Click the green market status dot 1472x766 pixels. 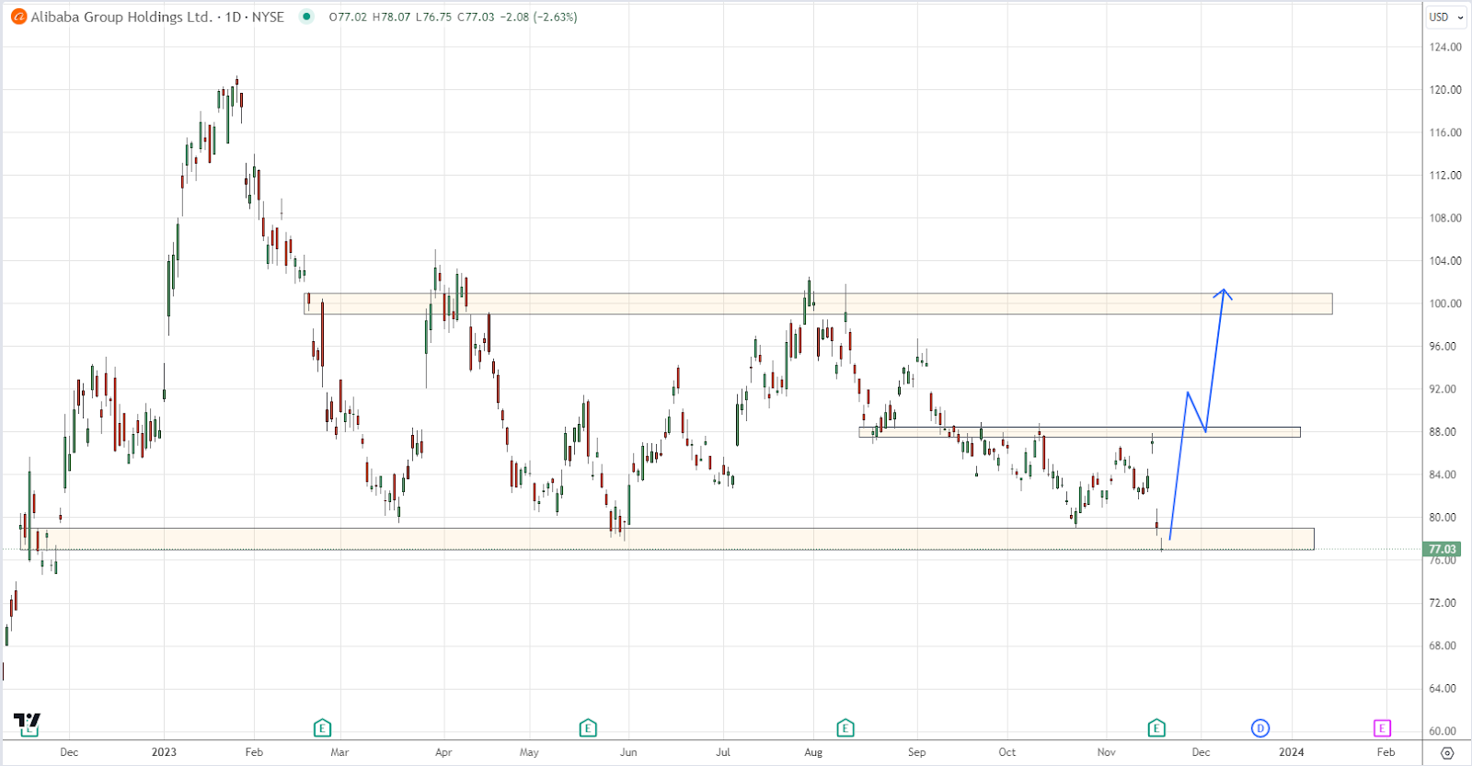pyautogui.click(x=306, y=17)
